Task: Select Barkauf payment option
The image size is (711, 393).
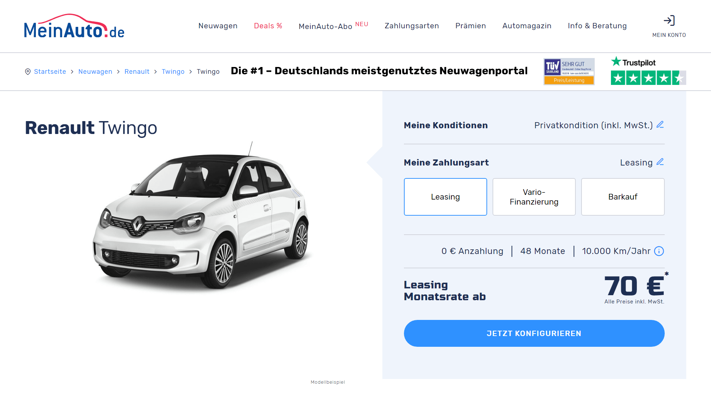Action: click(x=623, y=197)
